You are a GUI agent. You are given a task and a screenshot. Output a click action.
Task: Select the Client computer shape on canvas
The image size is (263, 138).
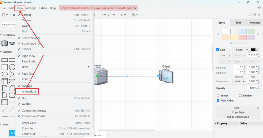[x=166, y=76]
